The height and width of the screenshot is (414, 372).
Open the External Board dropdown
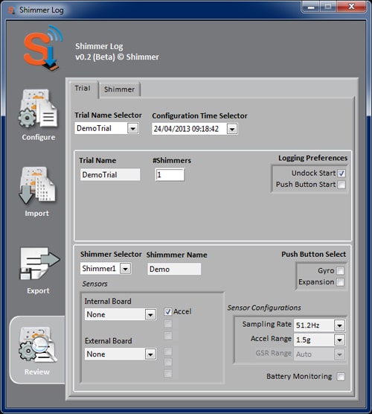point(150,354)
